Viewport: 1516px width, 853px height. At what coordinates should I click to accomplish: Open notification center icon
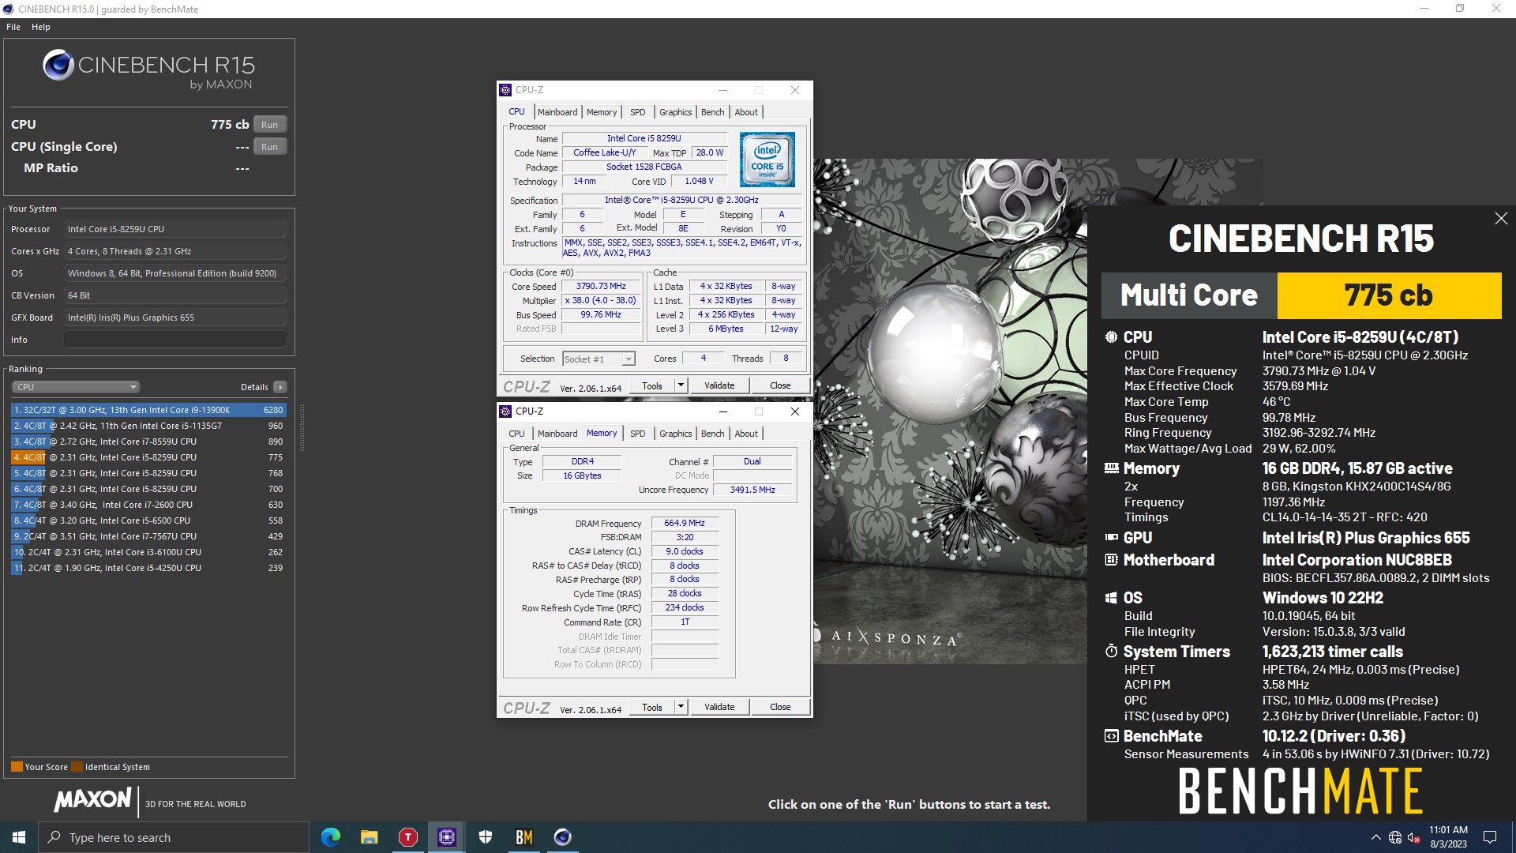click(x=1490, y=837)
